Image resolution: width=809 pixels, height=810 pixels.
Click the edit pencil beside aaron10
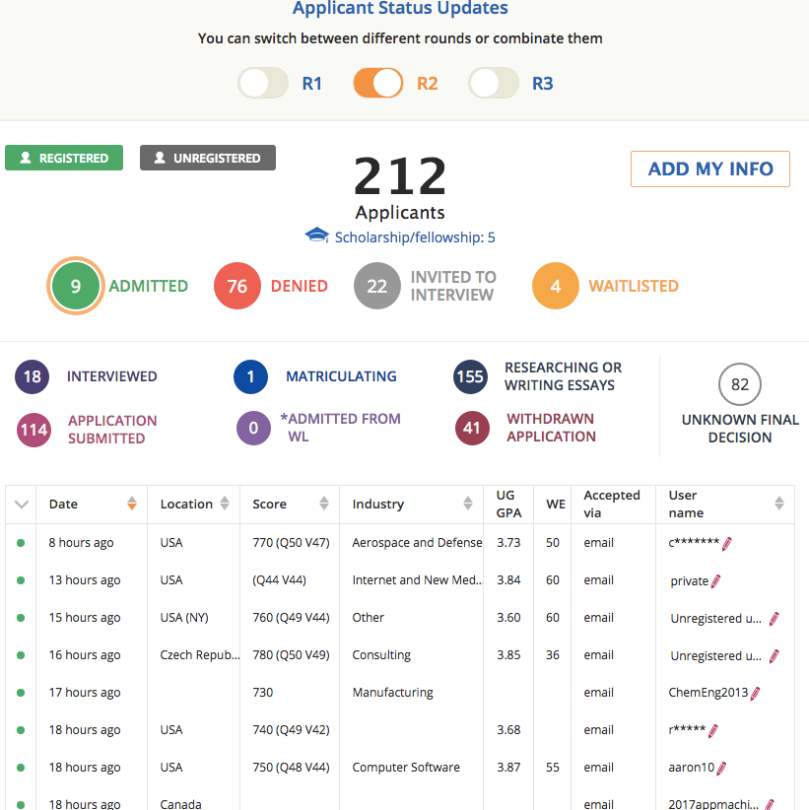[721, 768]
